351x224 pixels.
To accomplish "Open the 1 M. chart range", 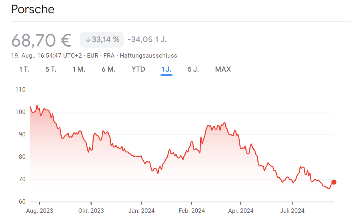I will [x=79, y=69].
